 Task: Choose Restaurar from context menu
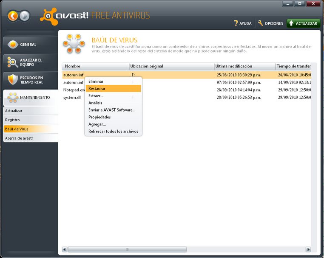pyautogui.click(x=113, y=88)
